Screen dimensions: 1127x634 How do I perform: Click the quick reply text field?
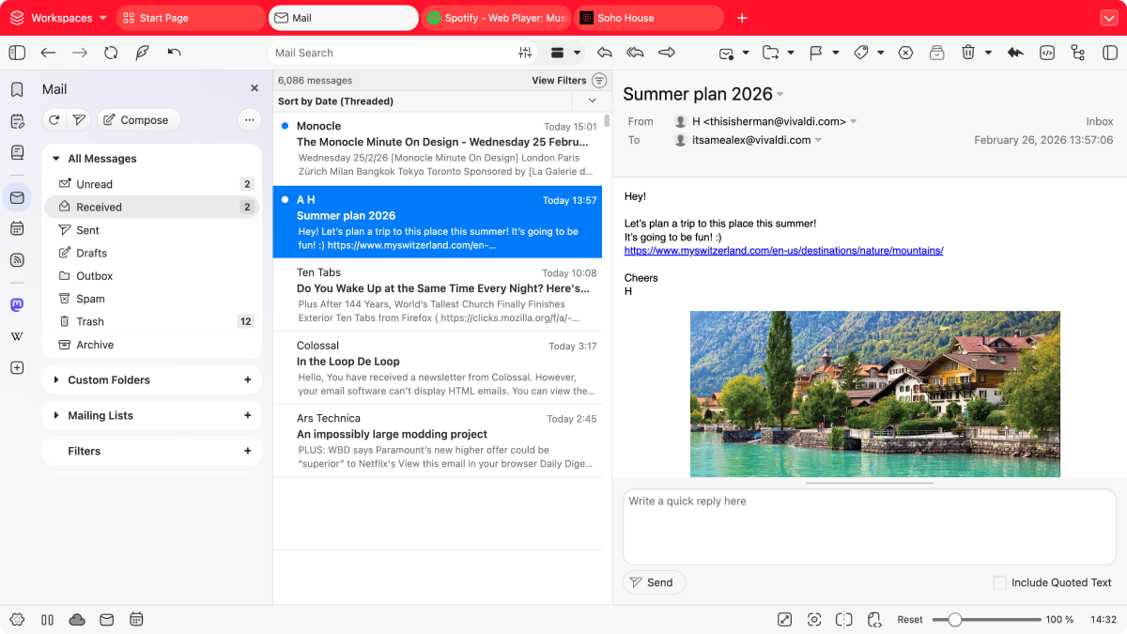869,526
